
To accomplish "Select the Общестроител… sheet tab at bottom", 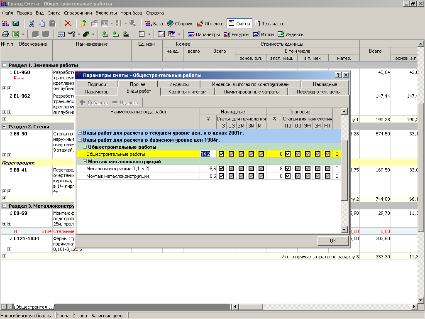I will tap(34, 307).
